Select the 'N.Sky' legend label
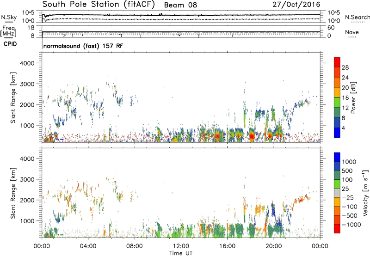The width and height of the screenshot is (370, 256). [9, 17]
